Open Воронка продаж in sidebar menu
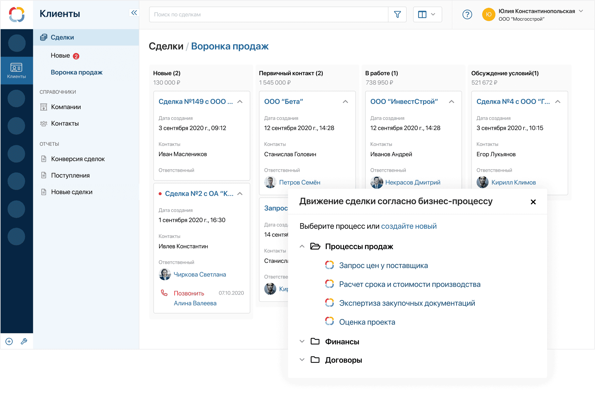This screenshot has height=394, width=595. point(77,72)
